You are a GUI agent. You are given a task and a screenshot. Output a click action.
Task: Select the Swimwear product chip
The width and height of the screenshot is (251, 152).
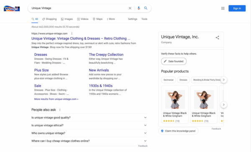point(169,80)
